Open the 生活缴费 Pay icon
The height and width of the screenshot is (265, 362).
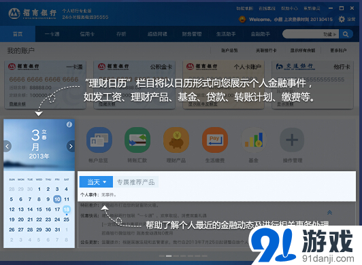(215, 140)
